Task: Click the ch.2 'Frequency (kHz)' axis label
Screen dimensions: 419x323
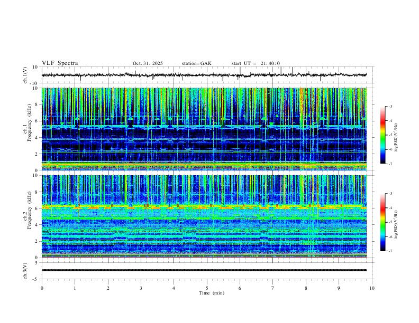Action: click(x=29, y=211)
